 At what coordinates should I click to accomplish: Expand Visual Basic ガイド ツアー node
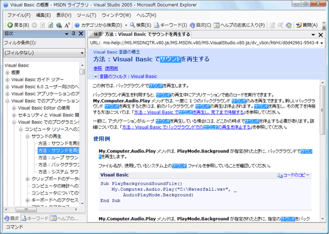pos(7,80)
